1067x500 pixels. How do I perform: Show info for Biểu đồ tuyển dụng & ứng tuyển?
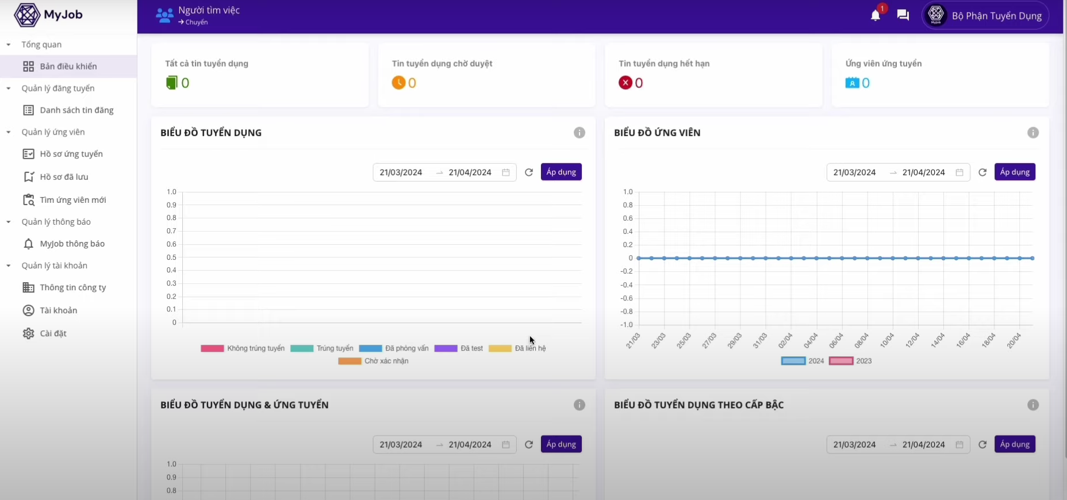point(579,405)
